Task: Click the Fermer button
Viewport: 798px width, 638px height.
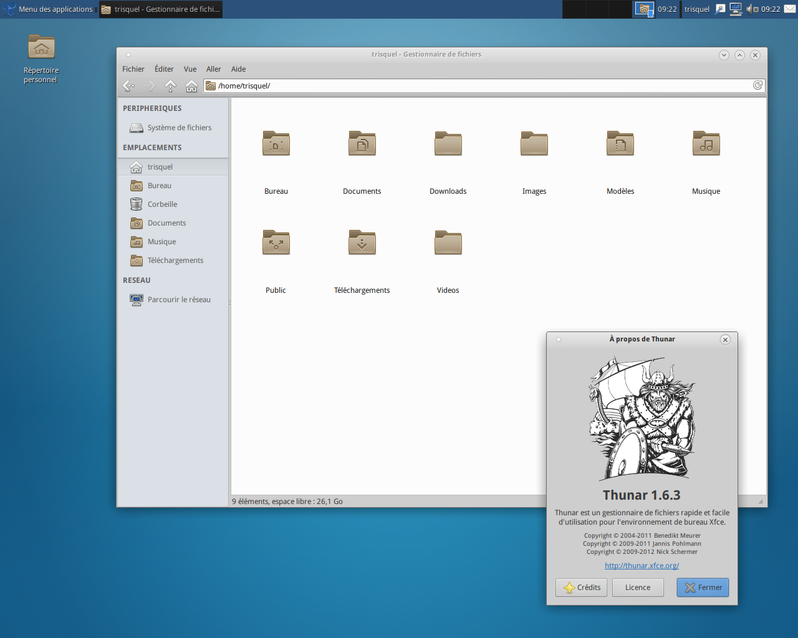Action: click(x=703, y=588)
